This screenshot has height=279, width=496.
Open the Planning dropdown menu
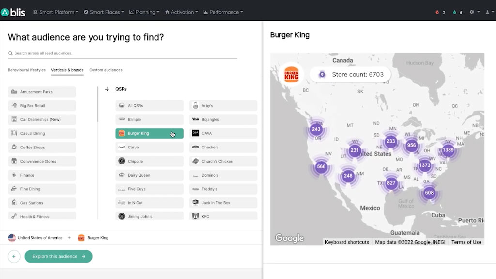[x=144, y=12]
